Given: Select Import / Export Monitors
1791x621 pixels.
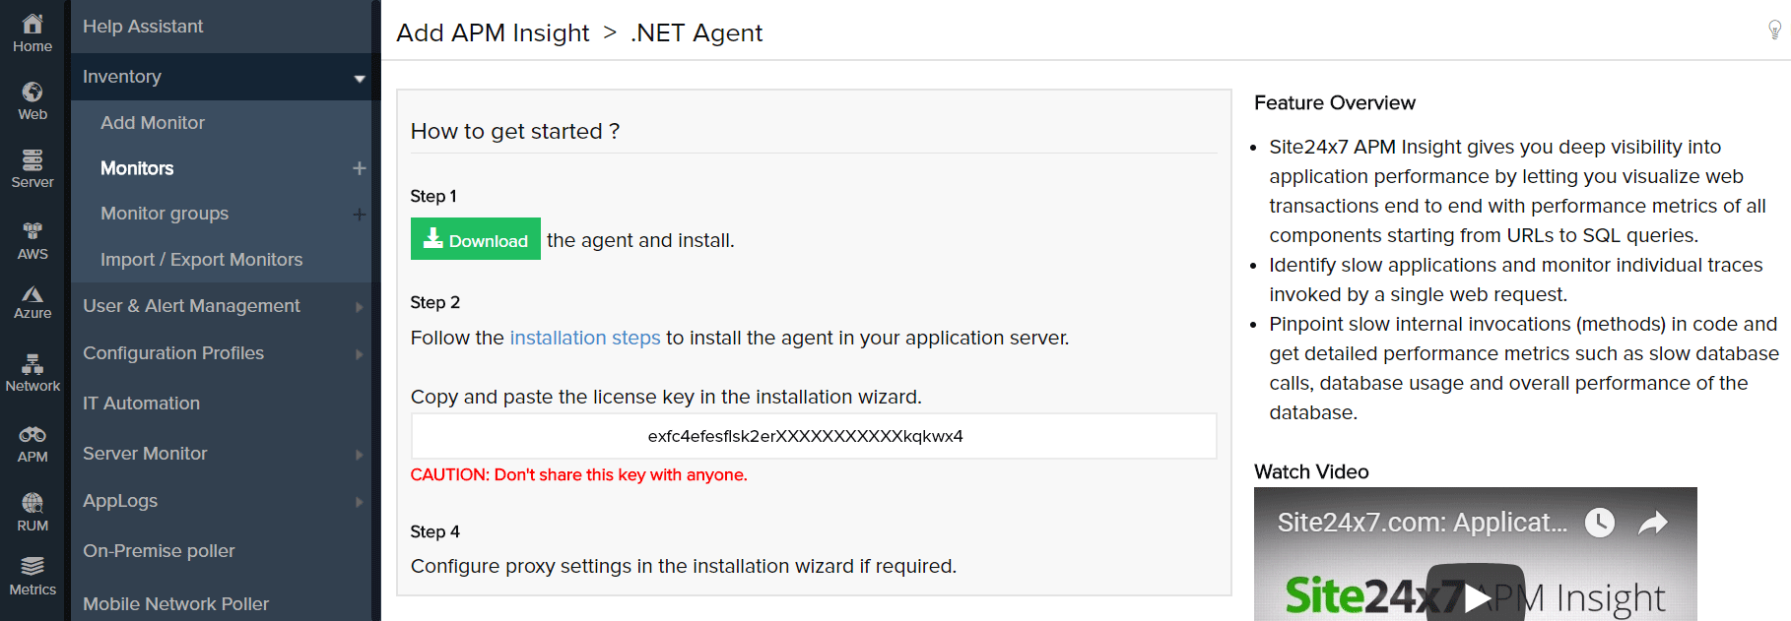Looking at the screenshot, I should pyautogui.click(x=201, y=259).
